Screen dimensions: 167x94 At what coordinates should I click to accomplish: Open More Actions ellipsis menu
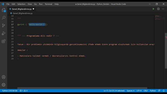point(163,9)
